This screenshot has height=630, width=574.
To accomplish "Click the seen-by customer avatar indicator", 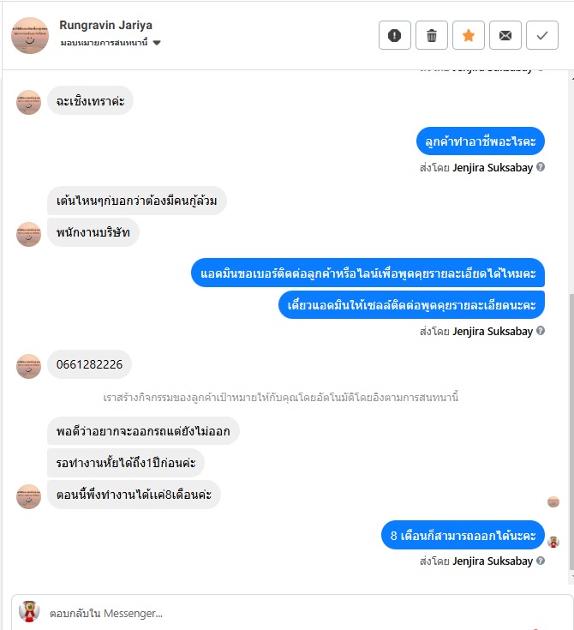I will coord(553,501).
